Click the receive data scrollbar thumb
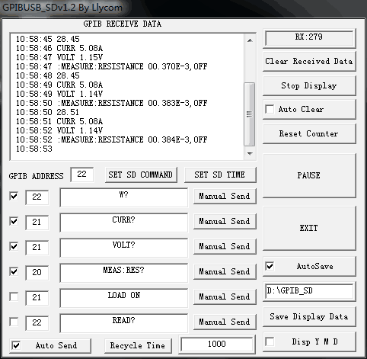Image resolution: width=367 pixels, height=359 pixels. click(249, 114)
